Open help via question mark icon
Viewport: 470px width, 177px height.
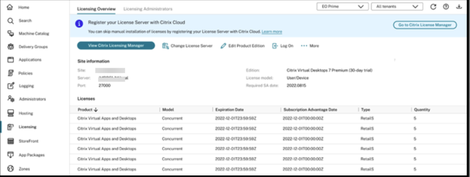tap(446, 7)
